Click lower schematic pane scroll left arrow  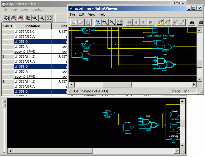click(10, 151)
